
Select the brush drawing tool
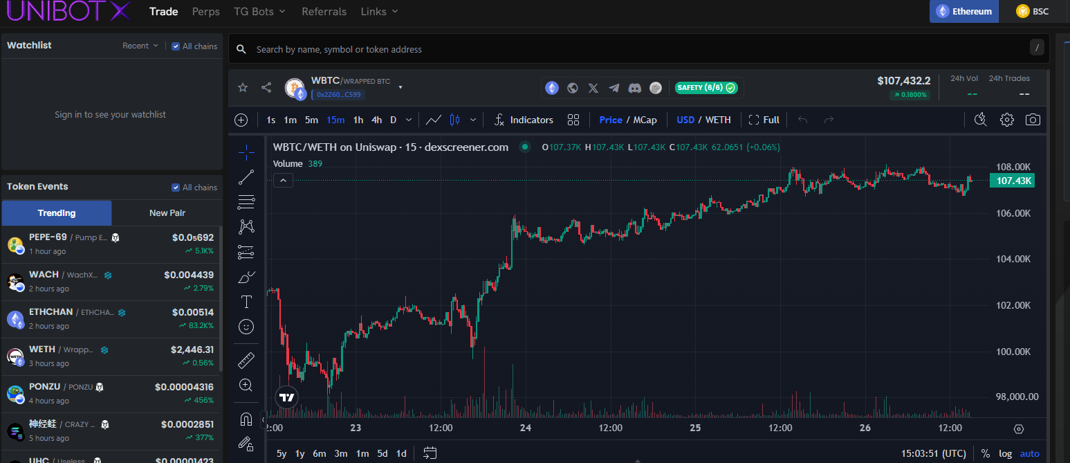tap(246, 277)
